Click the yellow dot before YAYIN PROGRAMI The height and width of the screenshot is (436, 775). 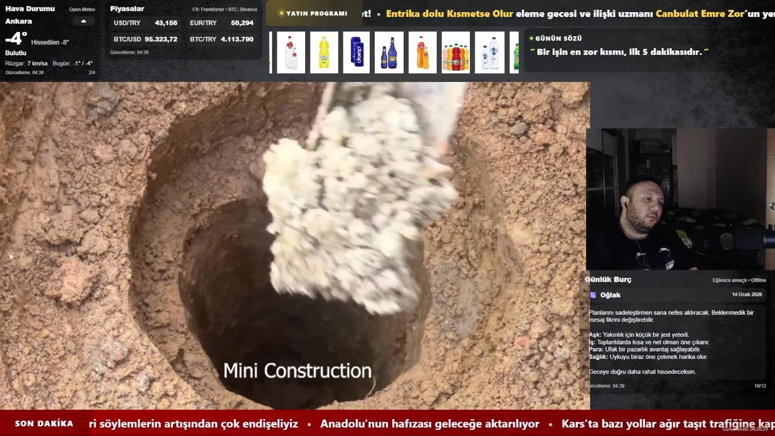[x=282, y=13]
